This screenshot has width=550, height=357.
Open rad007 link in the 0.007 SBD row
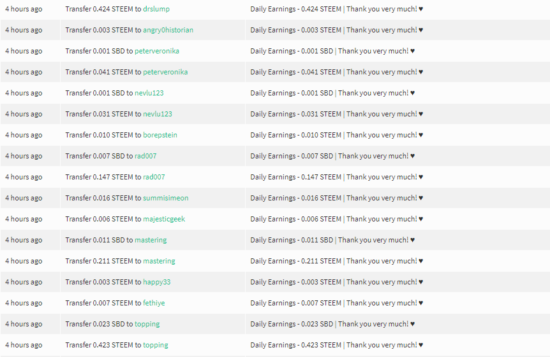(145, 156)
